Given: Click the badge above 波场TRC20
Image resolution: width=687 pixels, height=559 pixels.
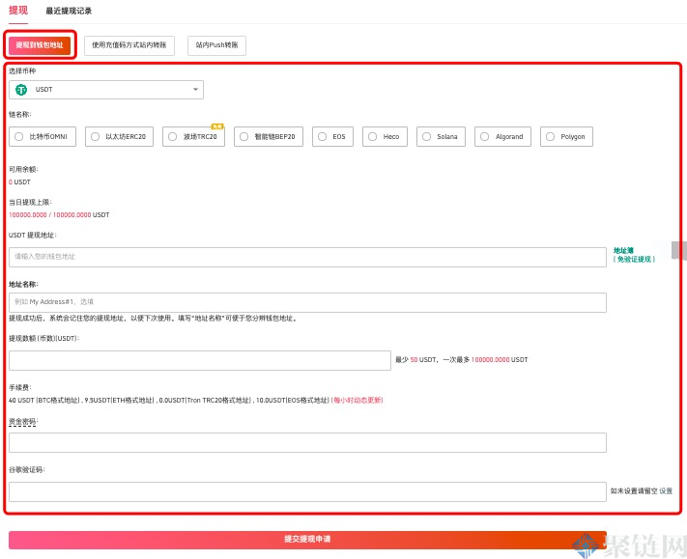Looking at the screenshot, I should [x=217, y=126].
